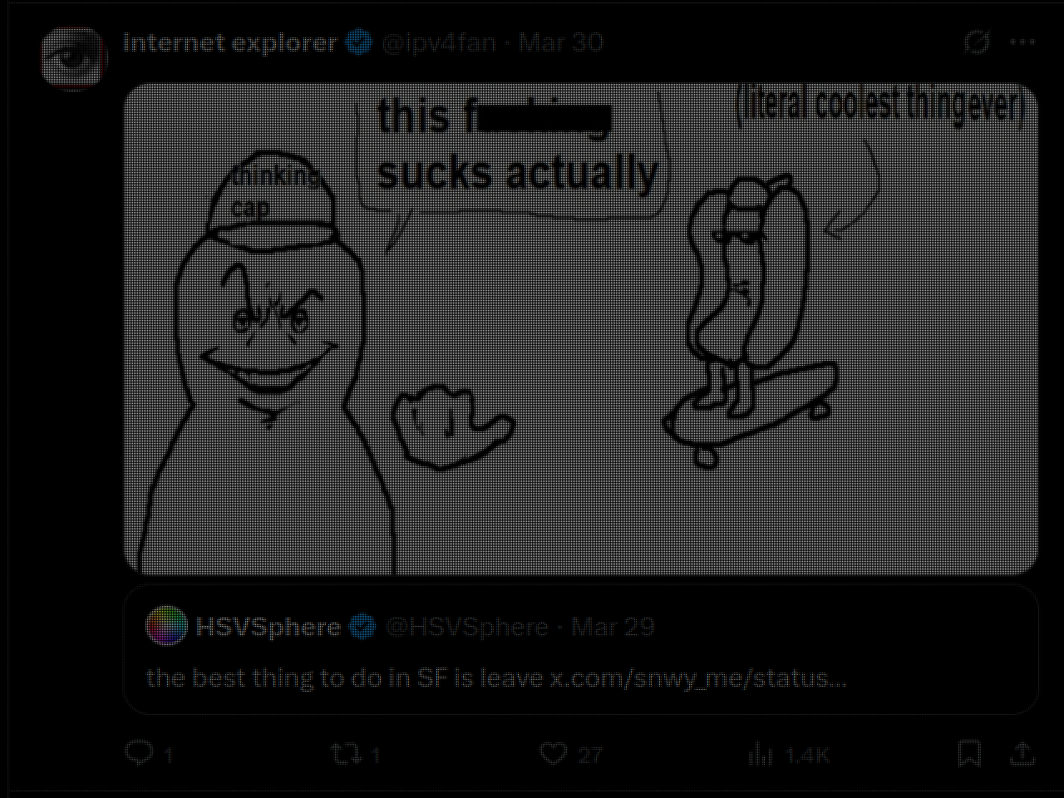This screenshot has height=798, width=1064.
Task: View analytics via 1.4K views icon
Action: [761, 754]
